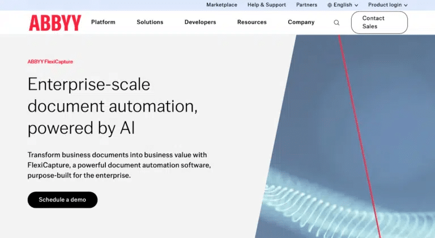Click Schedule a demo button
The image size is (435, 238).
point(62,199)
